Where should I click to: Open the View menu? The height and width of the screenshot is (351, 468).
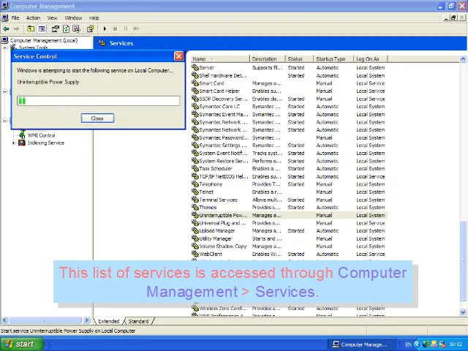tap(52, 18)
